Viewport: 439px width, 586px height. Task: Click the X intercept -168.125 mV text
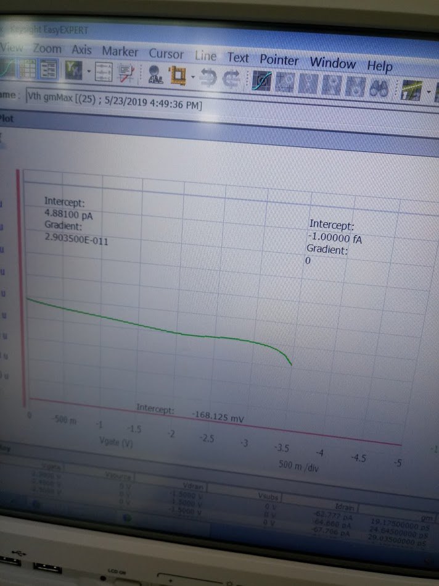[x=218, y=416]
